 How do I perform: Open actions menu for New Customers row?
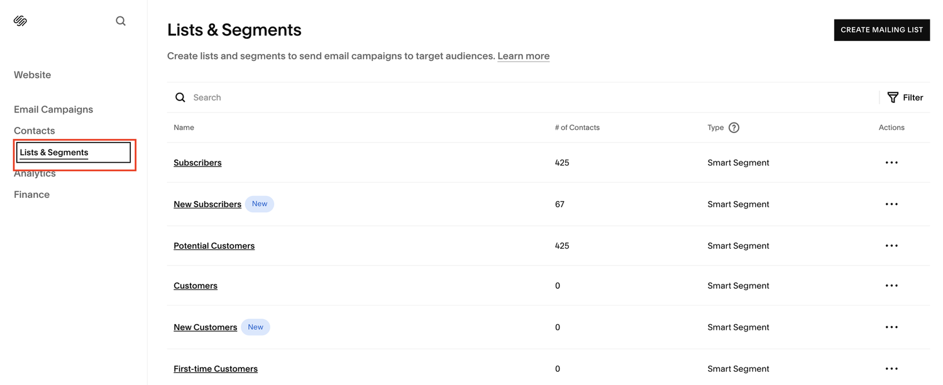tap(891, 327)
